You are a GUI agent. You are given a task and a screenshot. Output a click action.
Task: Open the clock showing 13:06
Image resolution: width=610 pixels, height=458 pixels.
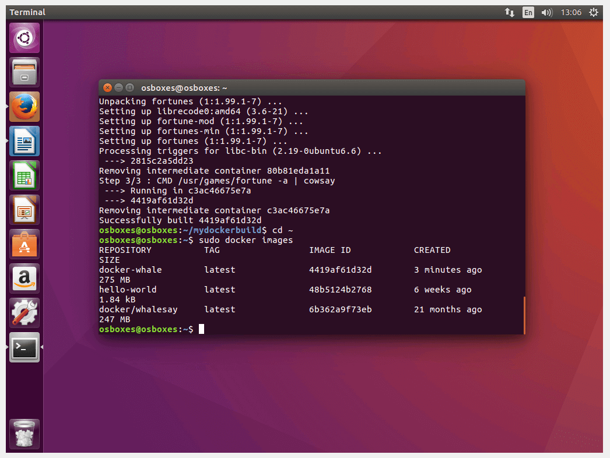[x=570, y=12]
